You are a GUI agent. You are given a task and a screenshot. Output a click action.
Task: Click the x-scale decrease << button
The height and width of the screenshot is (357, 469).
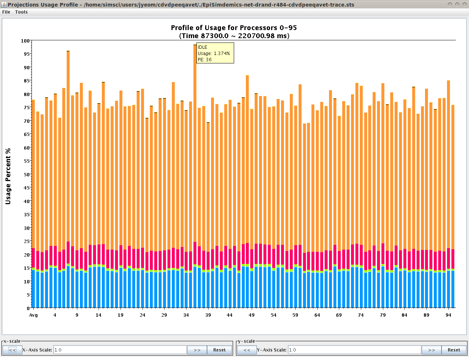12,350
